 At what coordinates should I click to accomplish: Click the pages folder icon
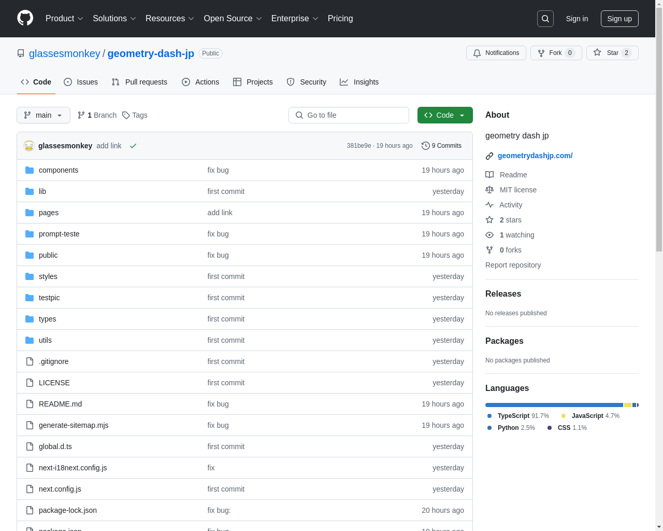(x=30, y=213)
